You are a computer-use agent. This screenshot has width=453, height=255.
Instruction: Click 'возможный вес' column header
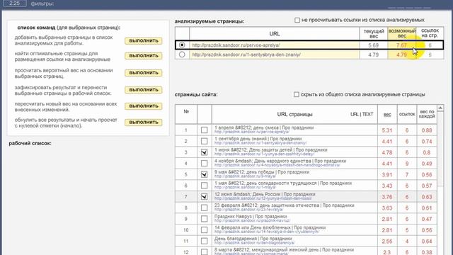(401, 33)
